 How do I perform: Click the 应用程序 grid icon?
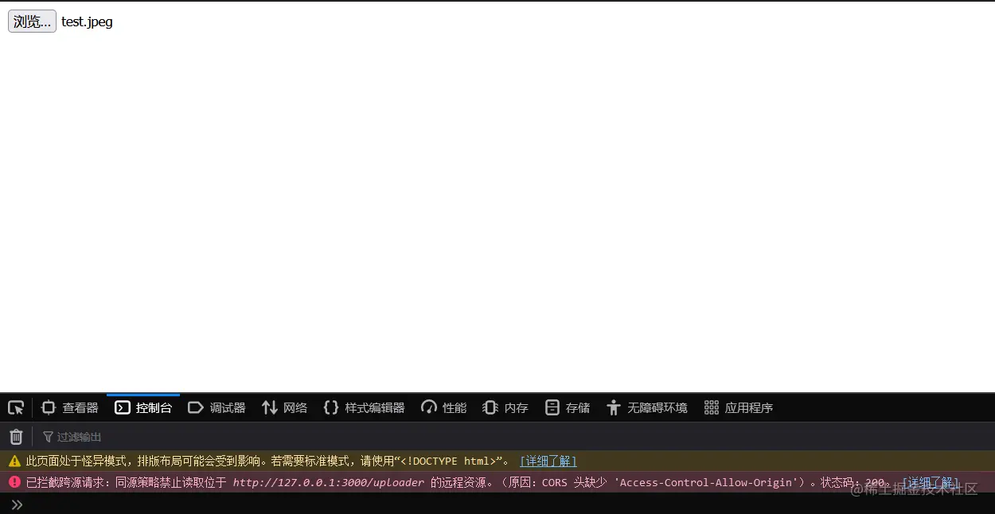tap(710, 407)
